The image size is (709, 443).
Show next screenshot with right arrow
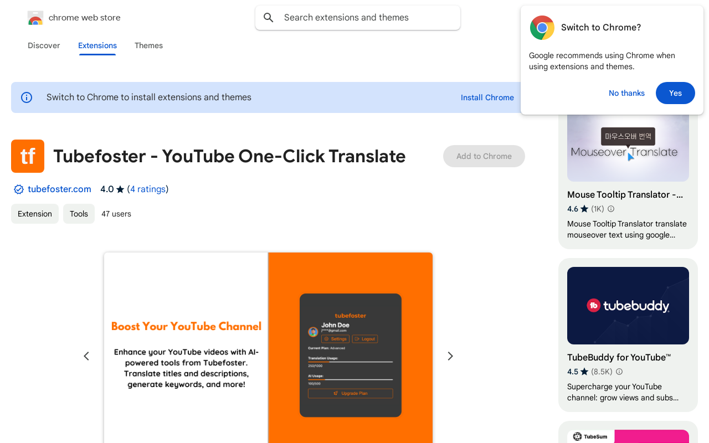point(450,356)
